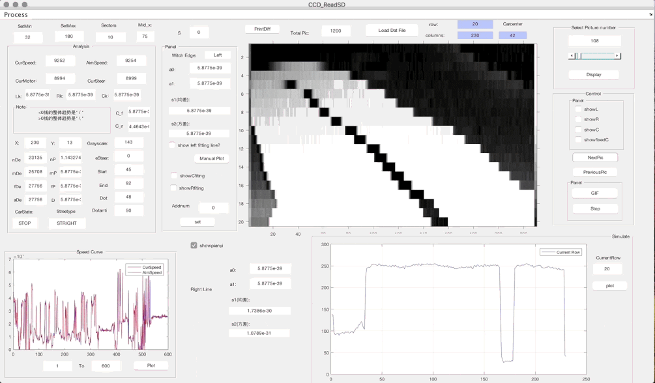Viewport: 655px width, 383px height.
Task: Click the Stop button in Control panel
Action: point(595,208)
